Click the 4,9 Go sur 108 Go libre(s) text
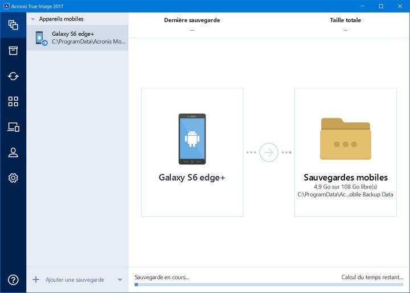This screenshot has height=293, width=410. pos(346,187)
